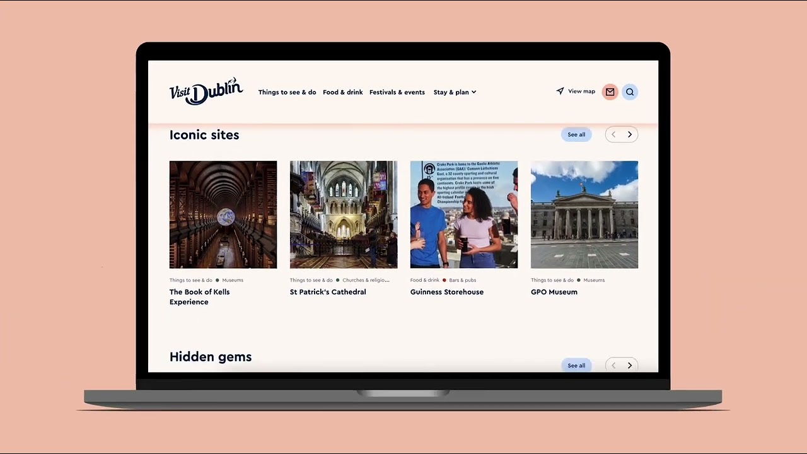
Task: Open the search magnifier icon
Action: pos(630,92)
